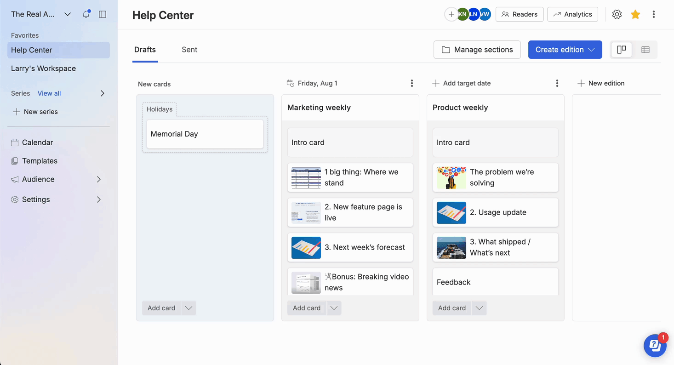Open the '2. Usage update' card
This screenshot has width=674, height=365.
pos(496,212)
